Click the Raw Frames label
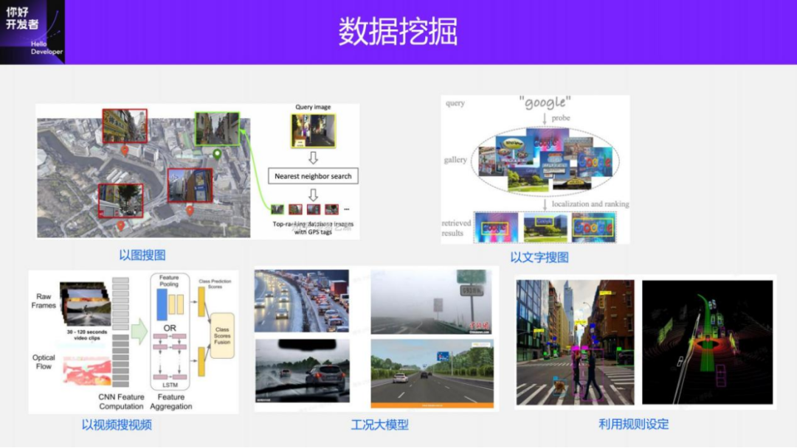797x448 pixels. coord(44,301)
